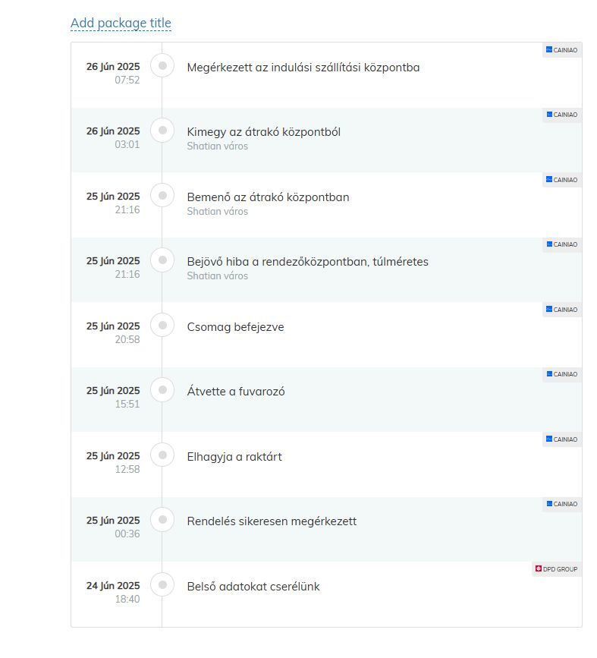Screen dimensions: 597x658
Task: Select the timeline dot for 24 Jún 18:40
Action: pyautogui.click(x=162, y=584)
